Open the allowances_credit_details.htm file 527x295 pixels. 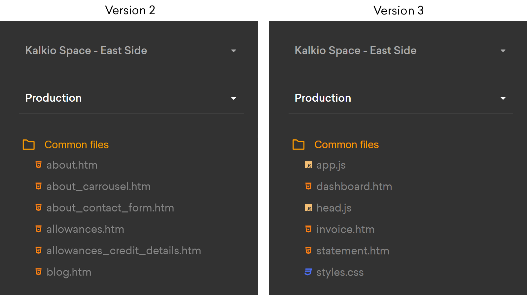[x=124, y=251]
